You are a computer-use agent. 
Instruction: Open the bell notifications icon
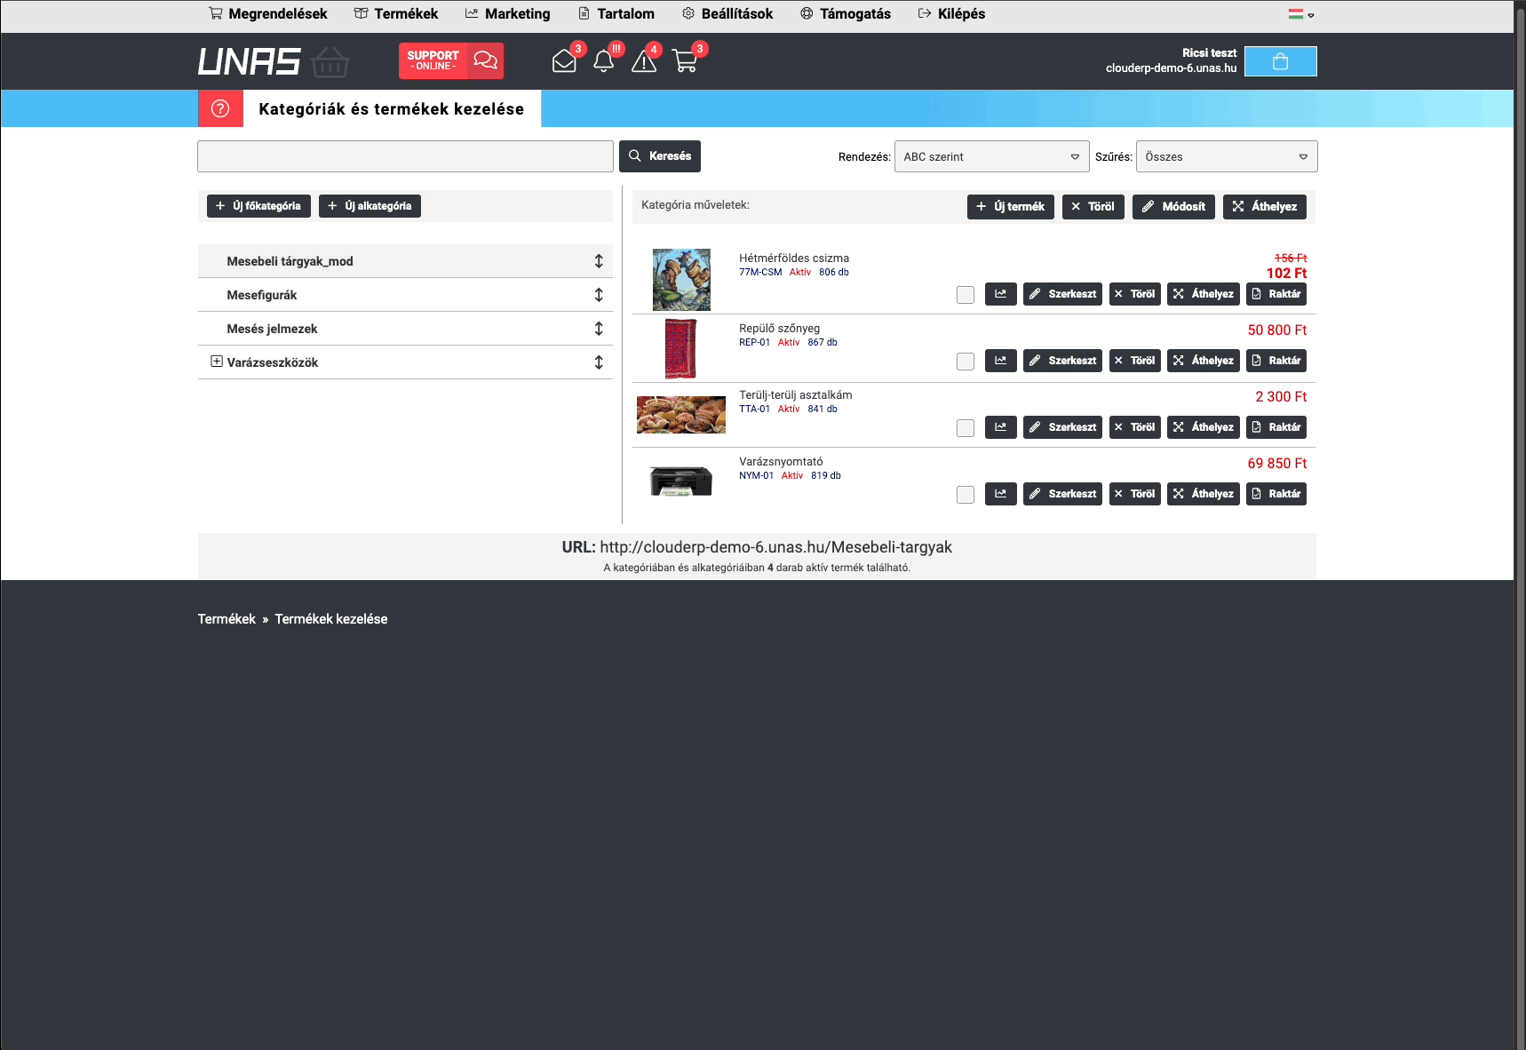pos(604,61)
